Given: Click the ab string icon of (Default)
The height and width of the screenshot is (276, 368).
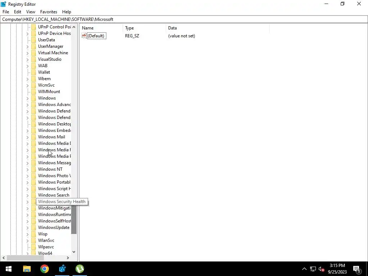Looking at the screenshot, I should [x=84, y=36].
